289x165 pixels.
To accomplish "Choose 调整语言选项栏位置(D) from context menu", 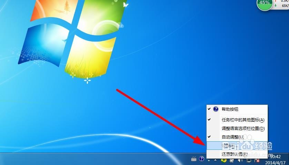I will (237, 129).
